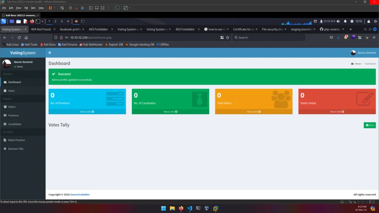Open Ballot Position settings
Screen dimensions: 379x213
pyautogui.click(x=23, y=140)
